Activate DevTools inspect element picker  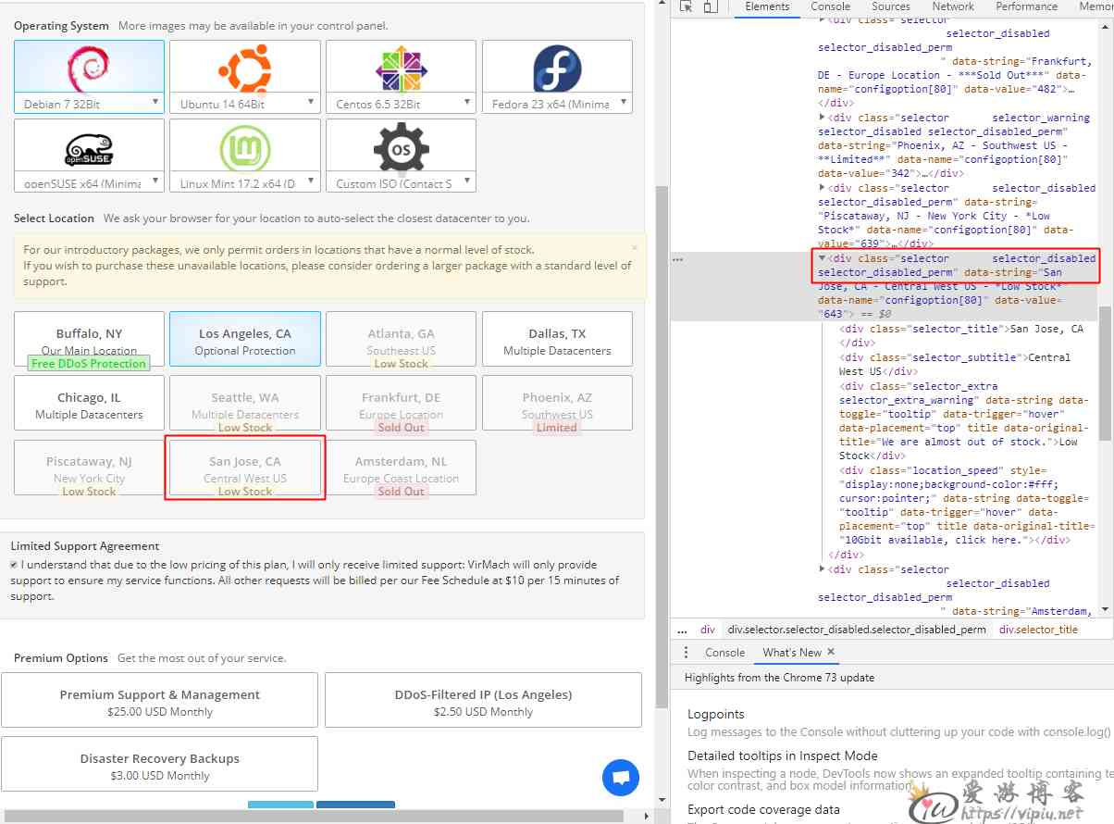point(687,6)
